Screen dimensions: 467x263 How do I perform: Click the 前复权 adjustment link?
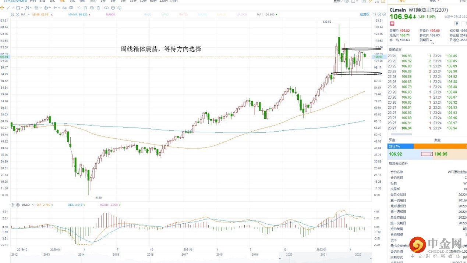(364, 14)
